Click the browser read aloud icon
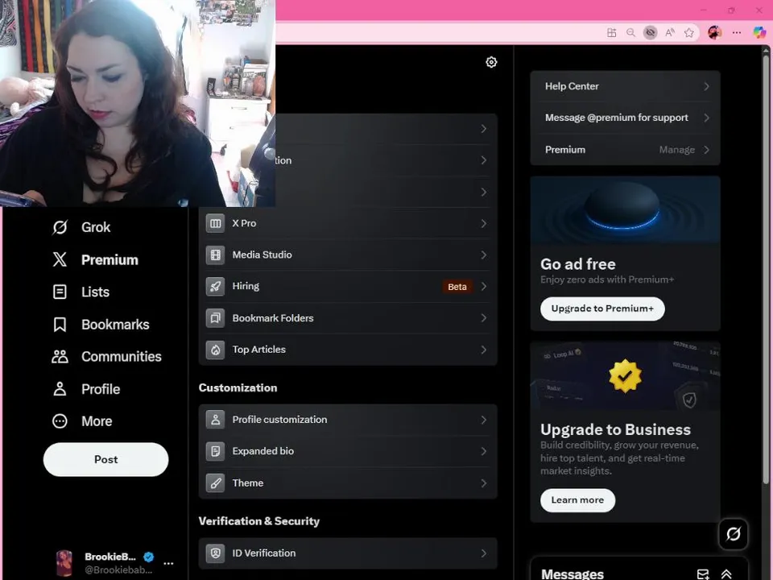Viewport: 773px width, 580px height. 669,33
